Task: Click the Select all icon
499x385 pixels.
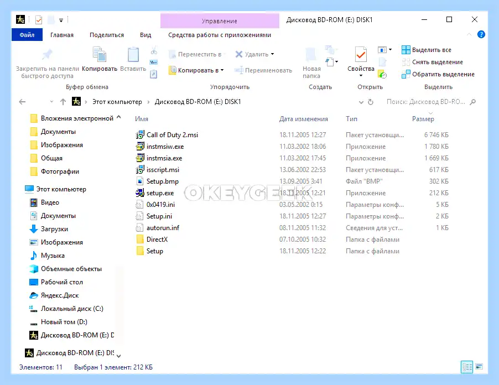Action: point(406,50)
